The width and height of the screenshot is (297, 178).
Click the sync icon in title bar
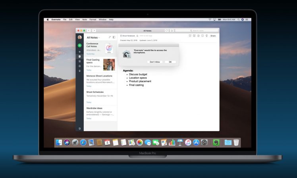(166, 31)
